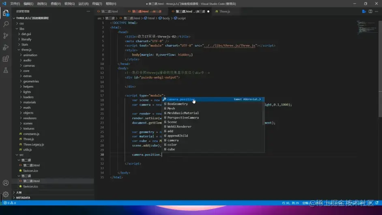Expand the css folder

tap(21, 24)
